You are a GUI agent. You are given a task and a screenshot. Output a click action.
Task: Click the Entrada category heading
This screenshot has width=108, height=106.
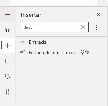(x=38, y=42)
